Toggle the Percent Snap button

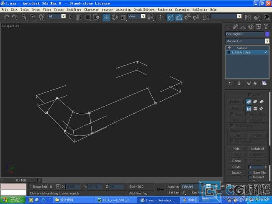(x=187, y=17)
